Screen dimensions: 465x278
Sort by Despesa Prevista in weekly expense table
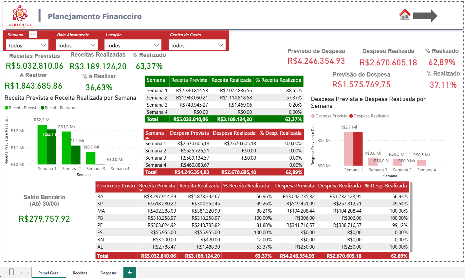point(189,133)
